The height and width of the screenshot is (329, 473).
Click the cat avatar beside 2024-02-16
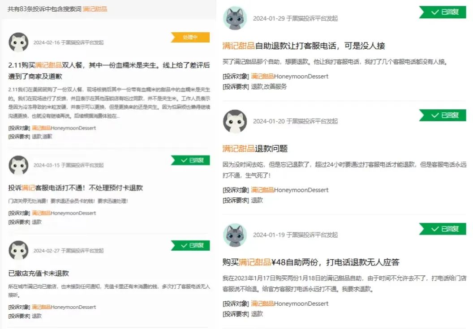[x=18, y=42]
